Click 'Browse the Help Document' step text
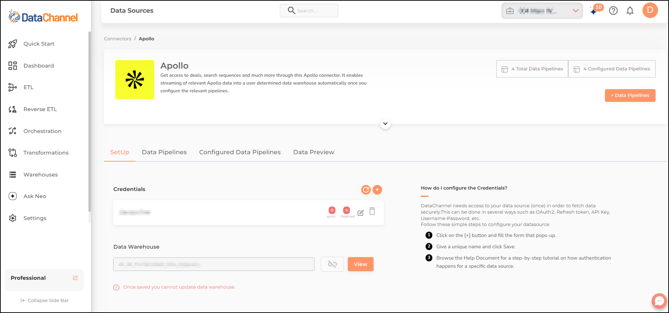669x313 pixels. click(524, 262)
